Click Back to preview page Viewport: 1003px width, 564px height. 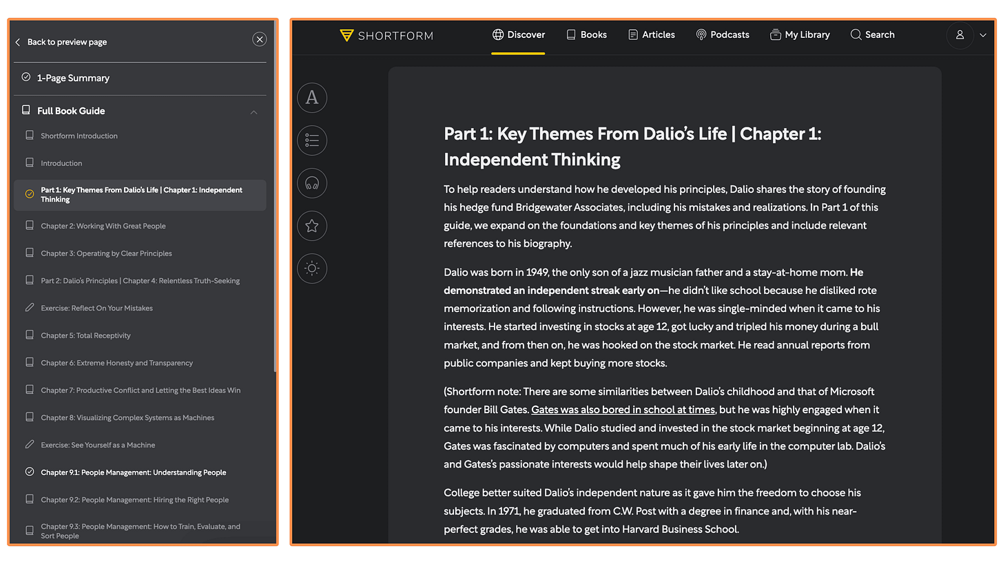tap(62, 41)
